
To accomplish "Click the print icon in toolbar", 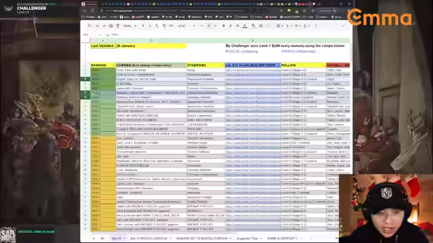I will tap(111, 26).
